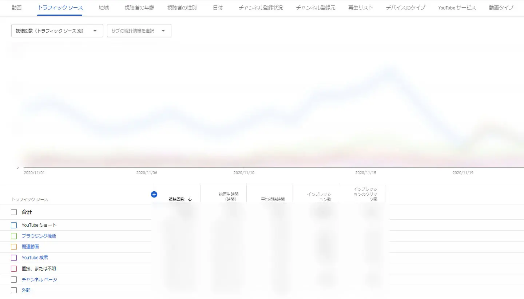Open the 関連動画 traffic source link

[30, 247]
